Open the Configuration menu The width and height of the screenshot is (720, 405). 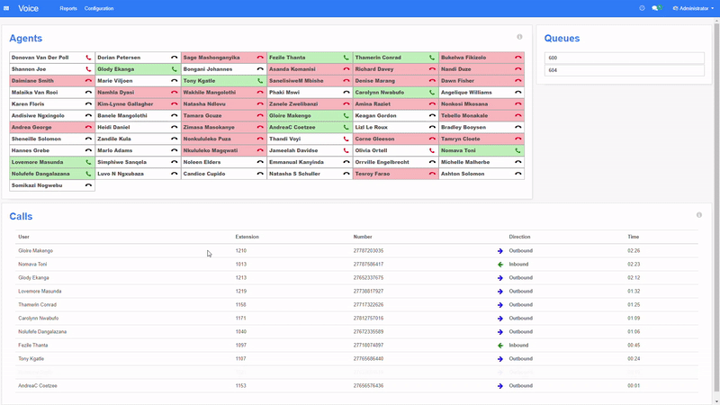point(99,8)
